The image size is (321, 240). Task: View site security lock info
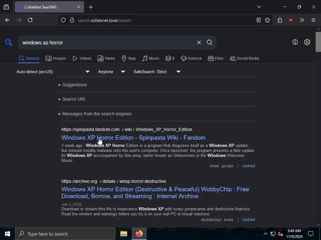click(x=72, y=20)
